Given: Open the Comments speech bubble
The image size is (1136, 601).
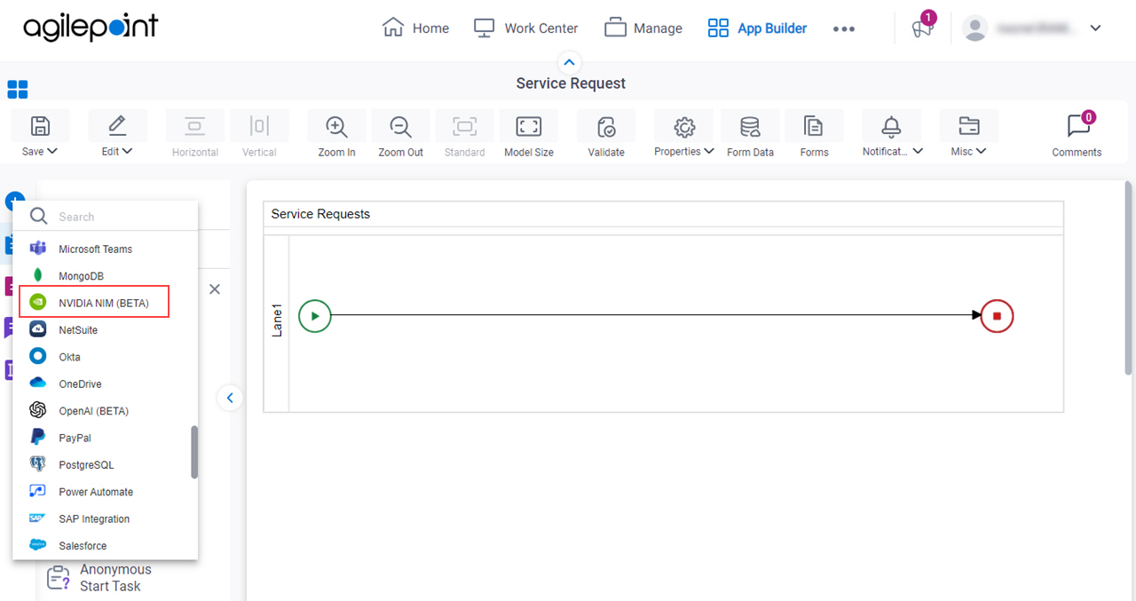Looking at the screenshot, I should [x=1077, y=126].
